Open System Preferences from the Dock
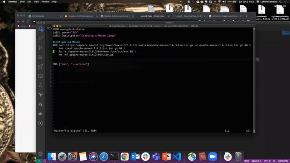The image size is (290, 163). [72, 157]
